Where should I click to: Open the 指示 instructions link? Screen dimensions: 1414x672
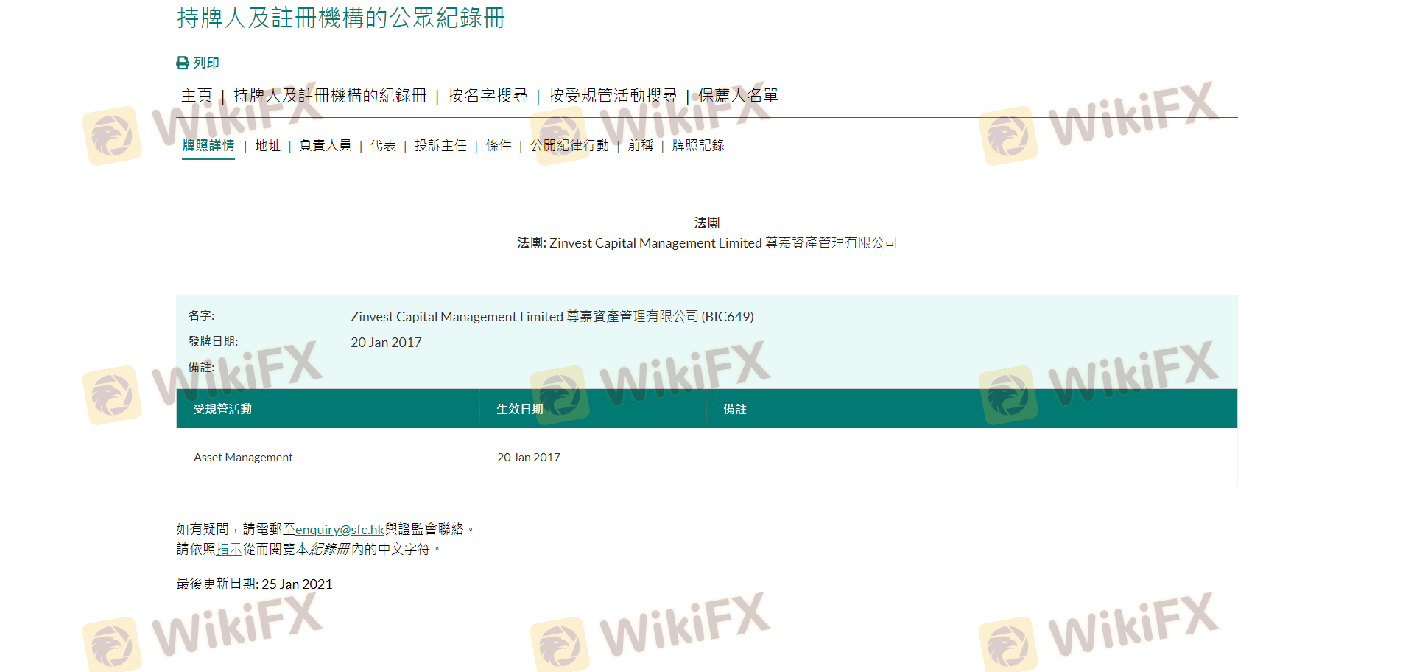tap(229, 550)
